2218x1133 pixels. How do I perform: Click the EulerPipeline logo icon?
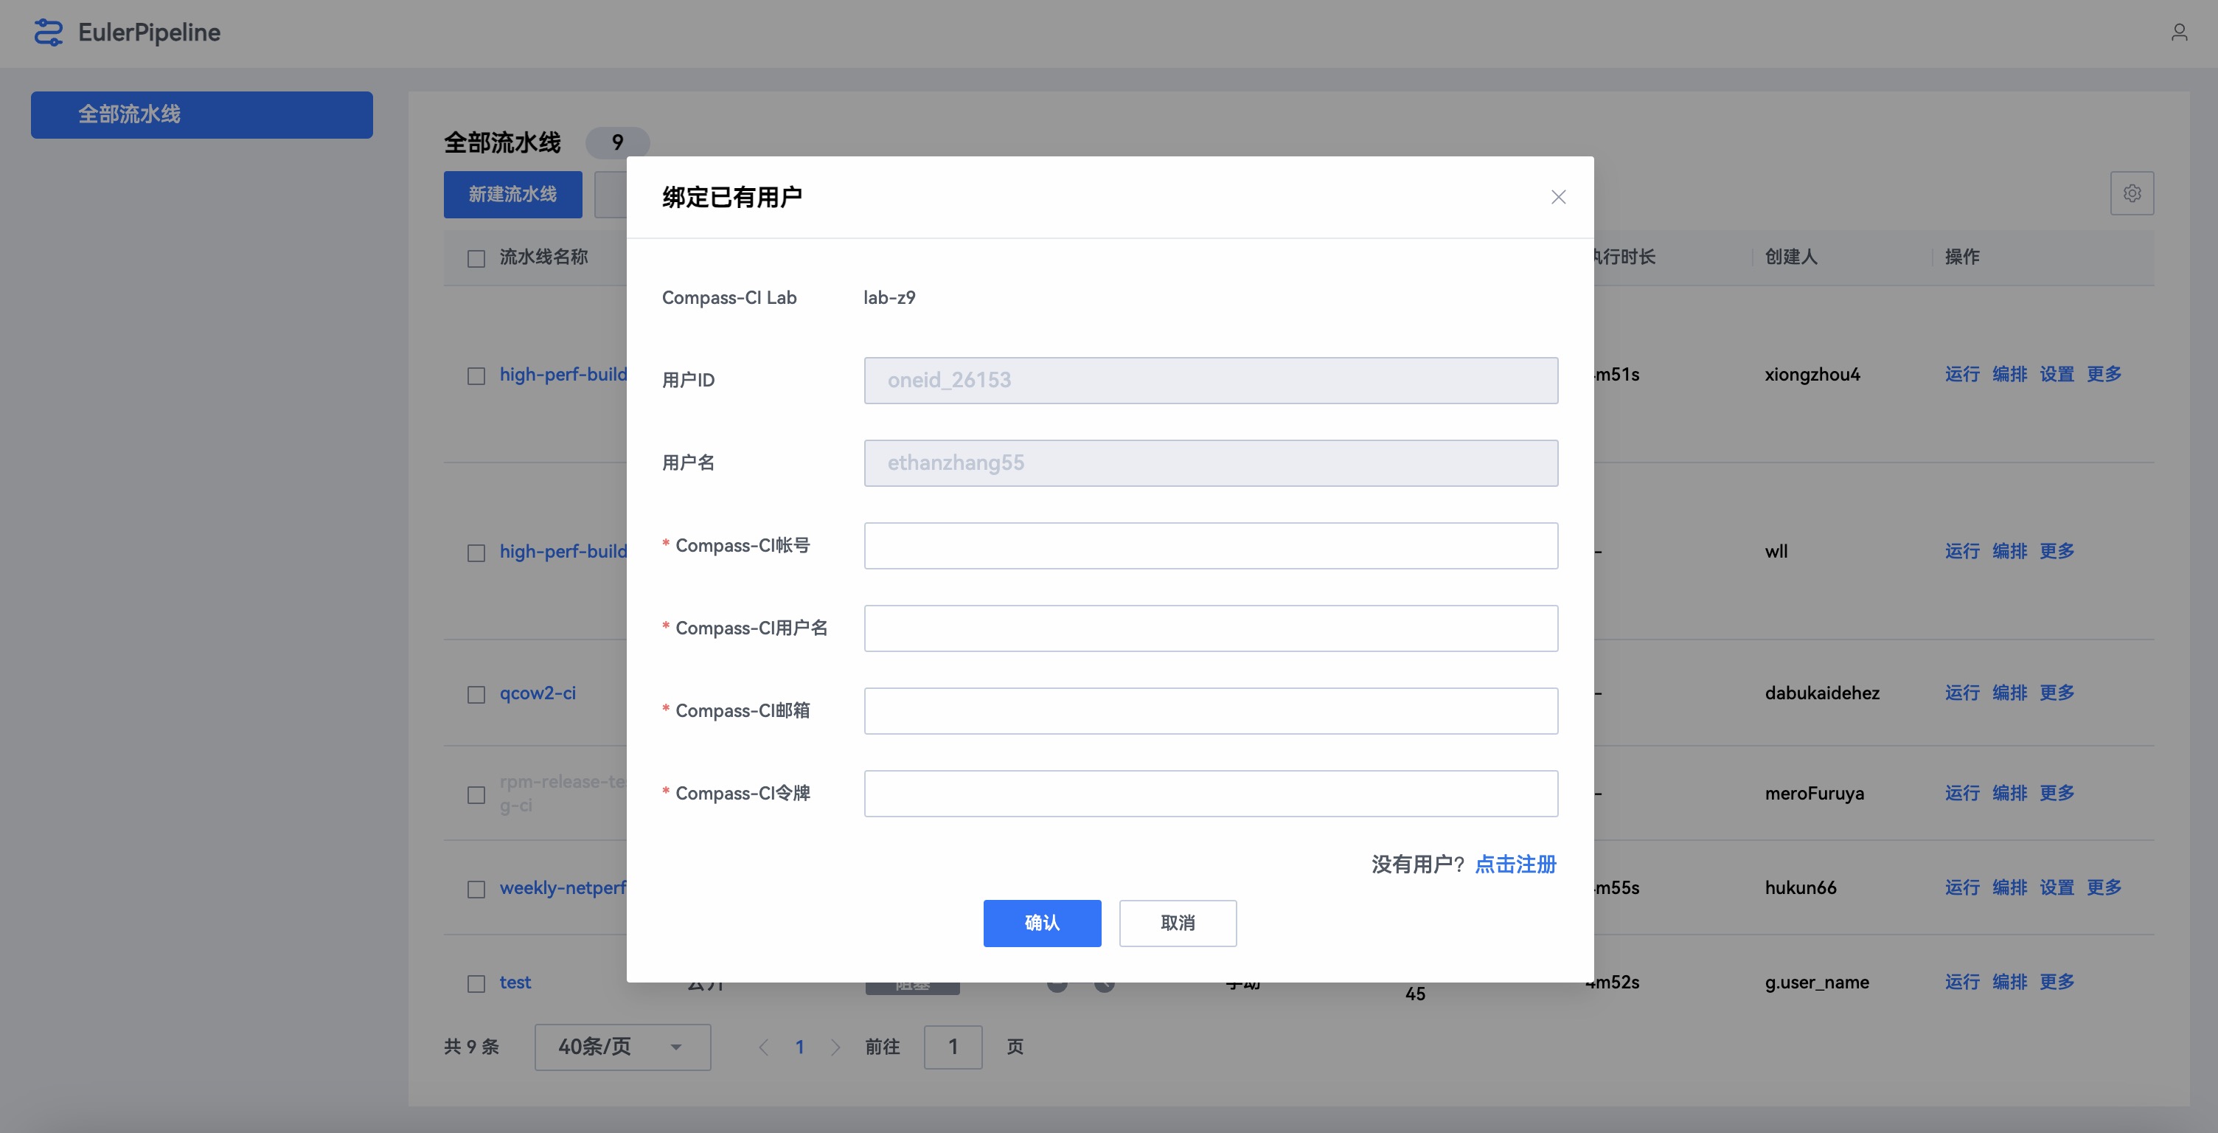coord(48,32)
